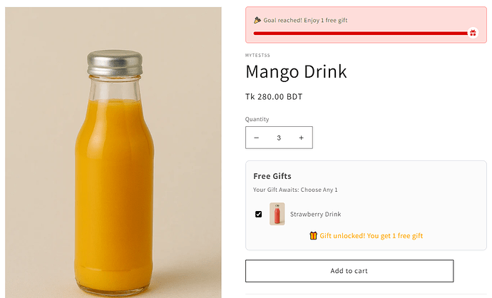
Task: Open the Strawberry Drink bottle thumbnail
Action: click(277, 214)
